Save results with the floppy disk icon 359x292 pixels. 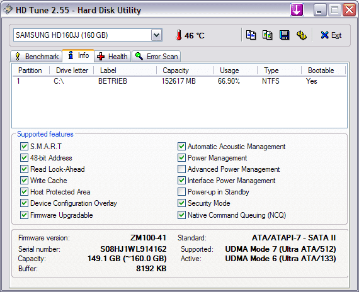pyautogui.click(x=284, y=35)
